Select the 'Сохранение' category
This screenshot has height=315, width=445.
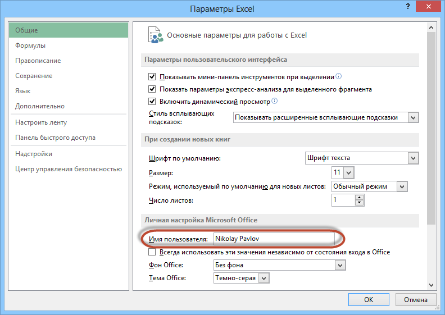pos(69,76)
